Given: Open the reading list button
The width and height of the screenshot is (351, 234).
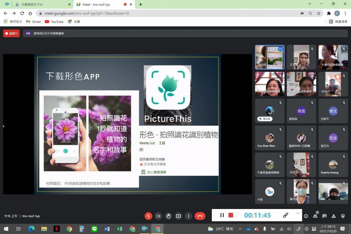Looking at the screenshot, I should tap(338, 22).
